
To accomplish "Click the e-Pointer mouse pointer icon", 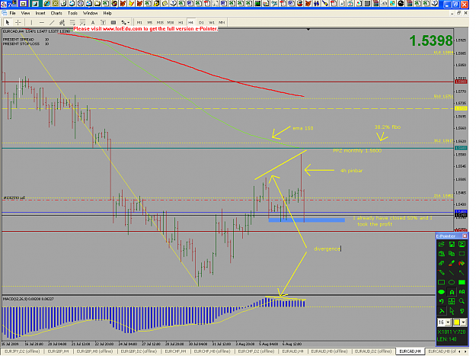I will pos(452,311).
